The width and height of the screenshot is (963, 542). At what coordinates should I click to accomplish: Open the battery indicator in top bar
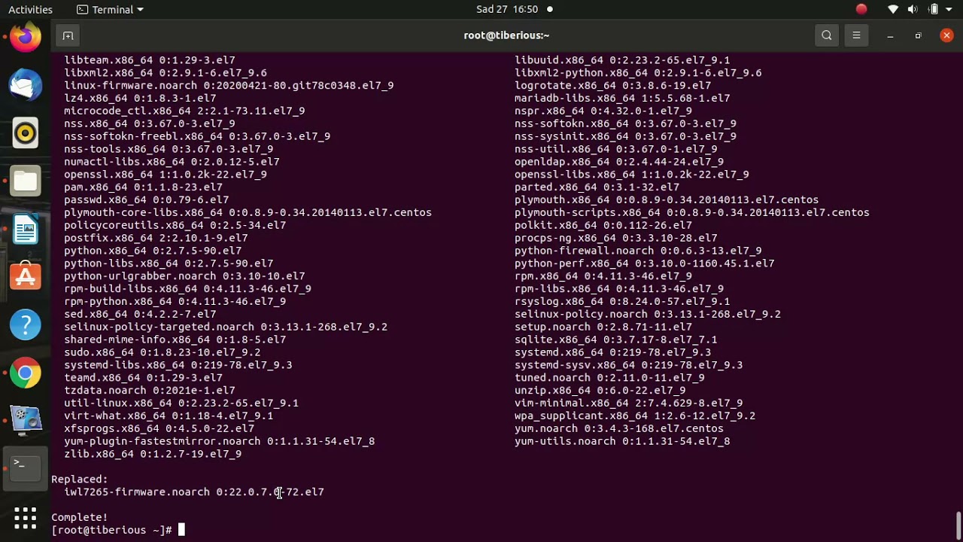point(934,9)
